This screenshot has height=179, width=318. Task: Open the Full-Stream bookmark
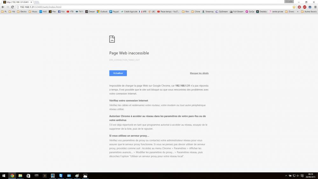tap(237, 11)
